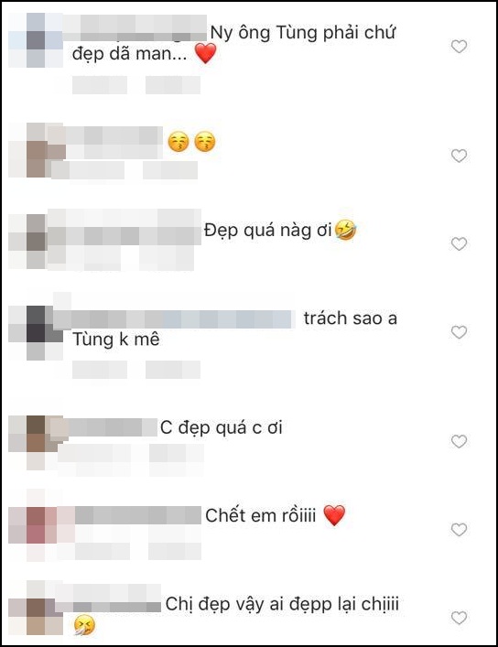Heart the "trách sao a Tùng k mê" comment
Image resolution: width=498 pixels, height=647 pixels.
[x=459, y=332]
